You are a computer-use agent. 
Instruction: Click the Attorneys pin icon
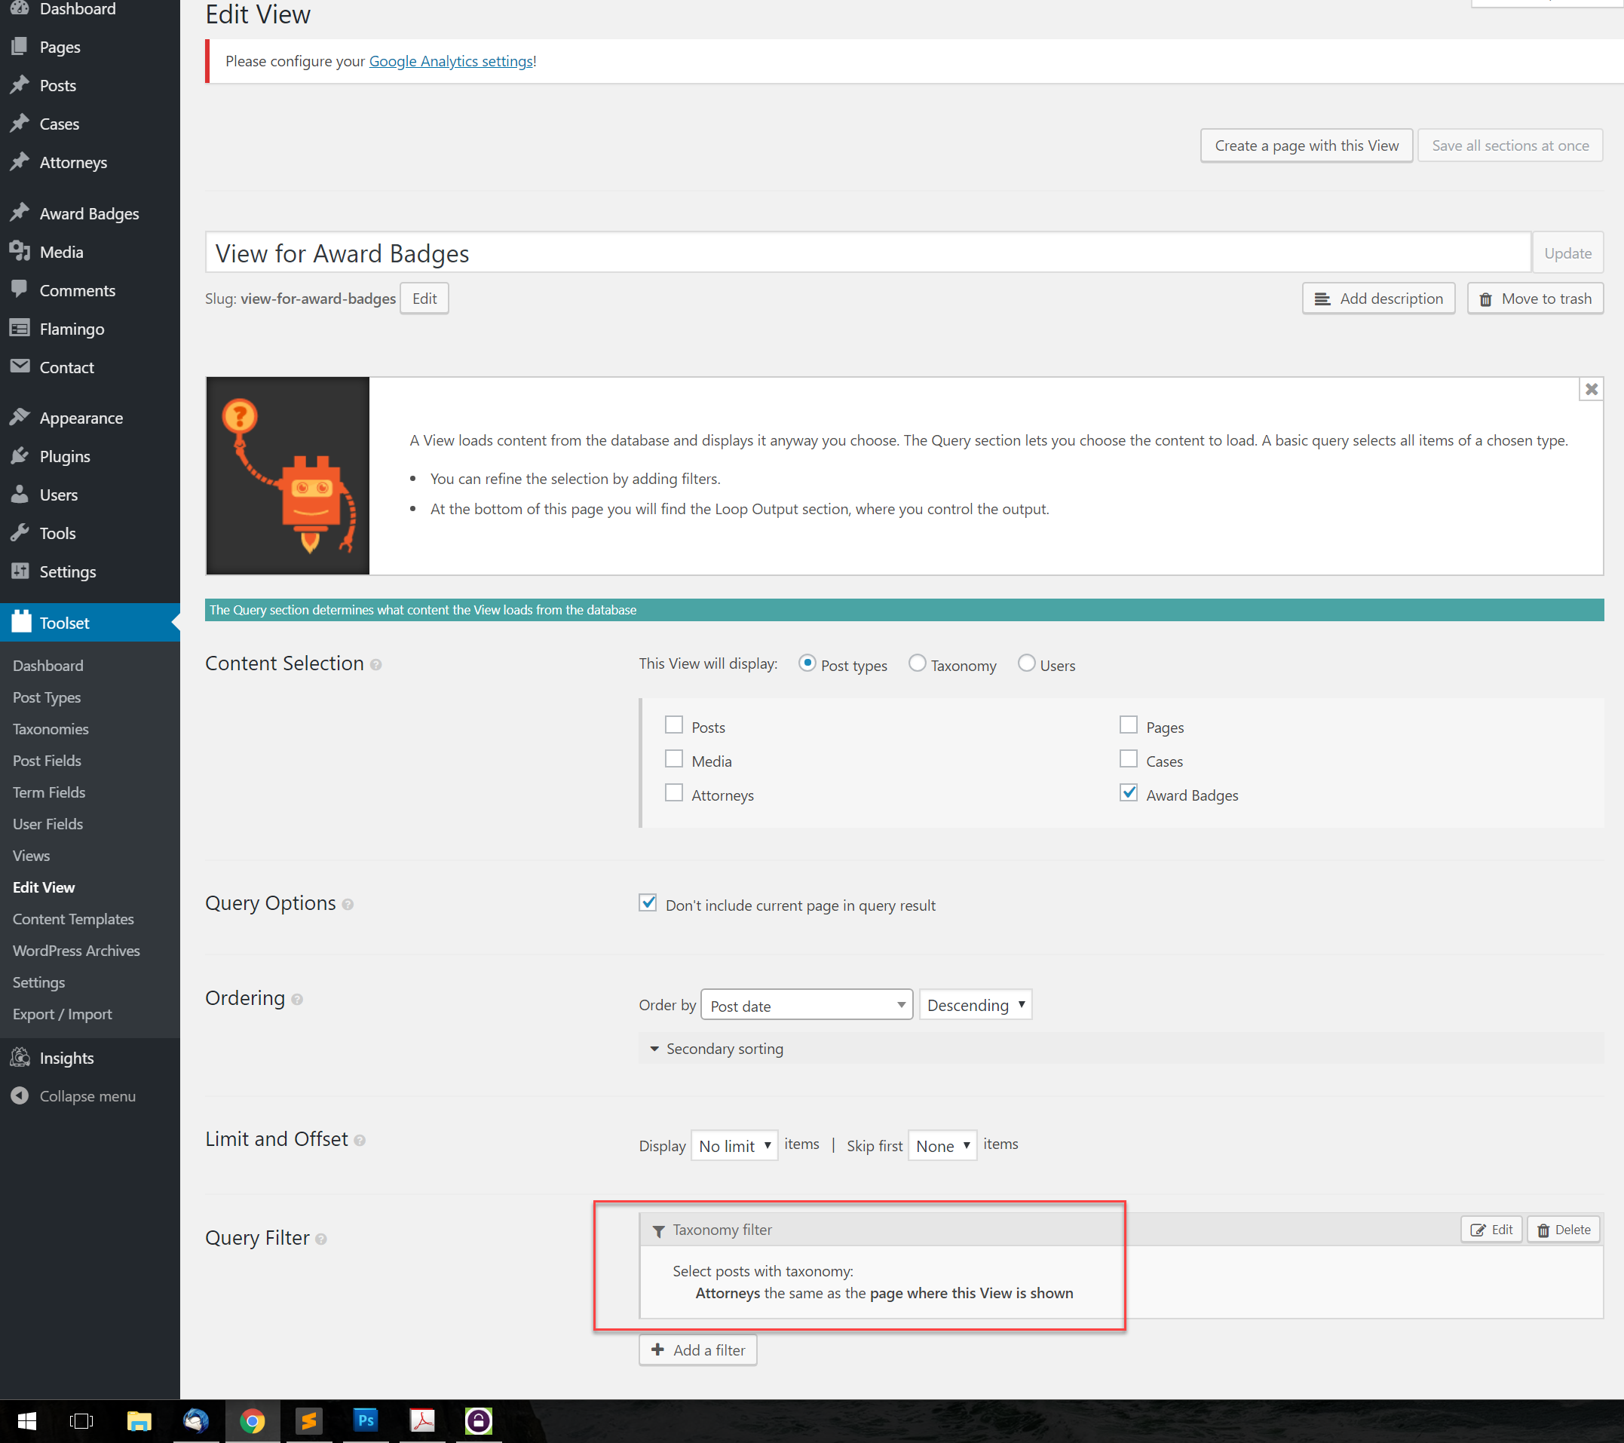[20, 162]
